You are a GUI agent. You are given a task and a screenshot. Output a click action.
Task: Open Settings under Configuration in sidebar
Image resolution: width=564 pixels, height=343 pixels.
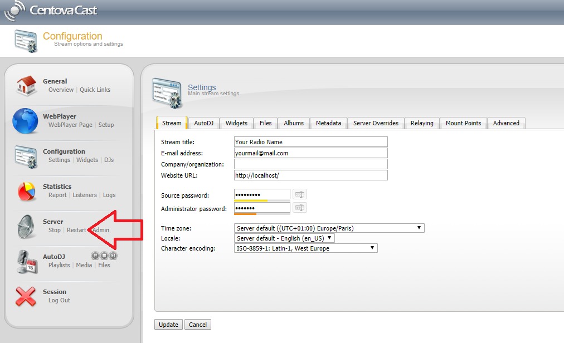59,160
